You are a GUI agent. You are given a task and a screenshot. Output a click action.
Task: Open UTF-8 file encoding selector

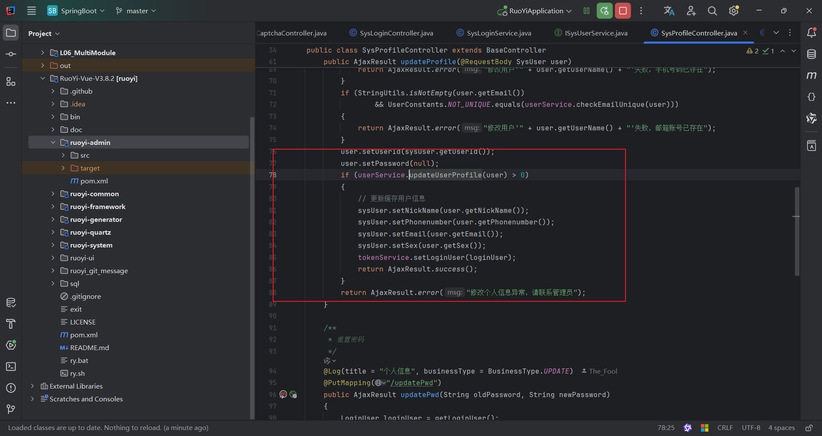pyautogui.click(x=751, y=428)
